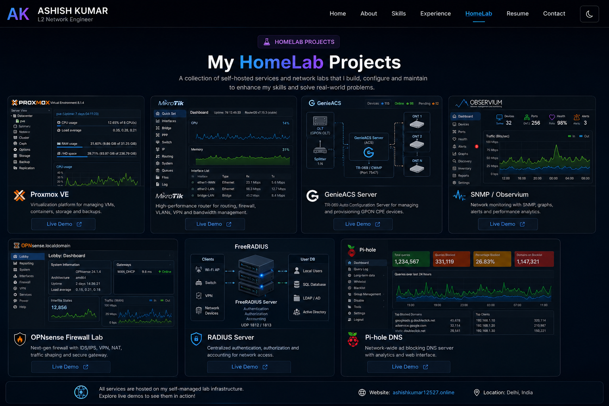Click Pi-hole 'Queries Blocked' 331,119 tile
This screenshot has width=609, height=406.
pos(451,259)
